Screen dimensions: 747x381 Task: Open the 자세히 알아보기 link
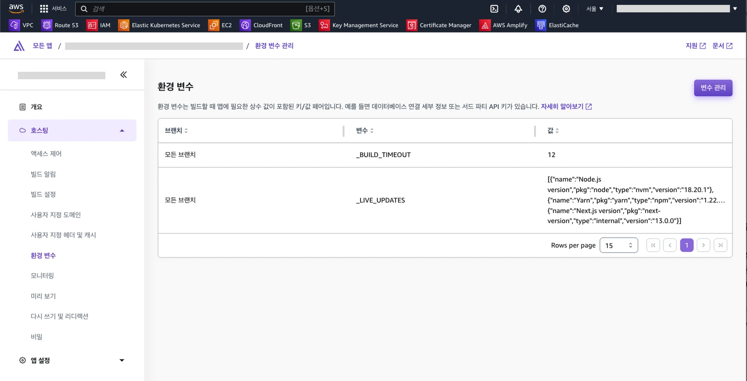566,107
